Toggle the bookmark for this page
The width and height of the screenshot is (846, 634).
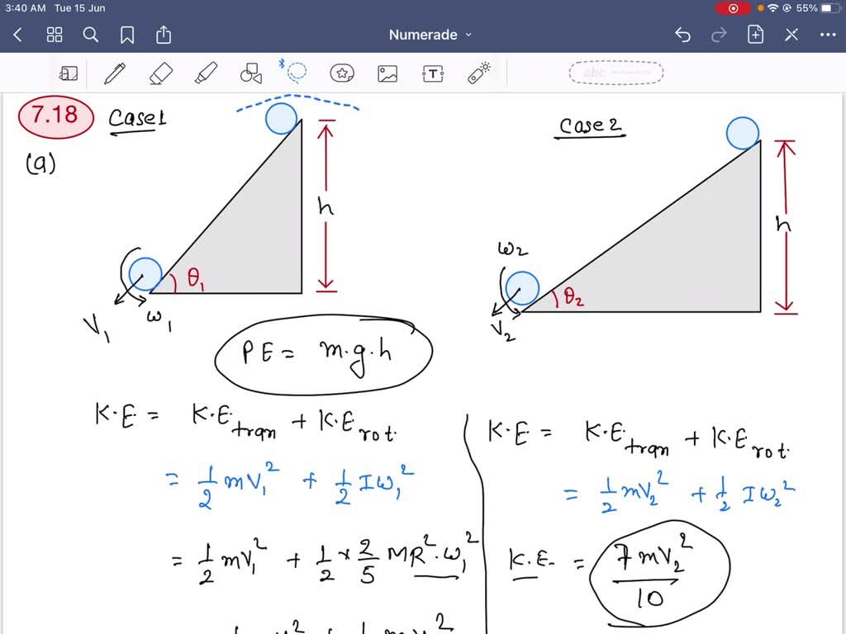point(126,35)
